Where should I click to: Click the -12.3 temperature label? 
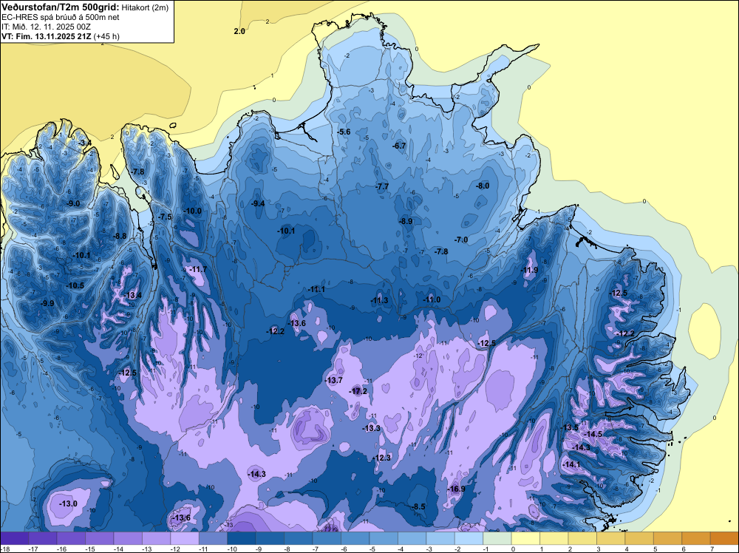coord(382,458)
